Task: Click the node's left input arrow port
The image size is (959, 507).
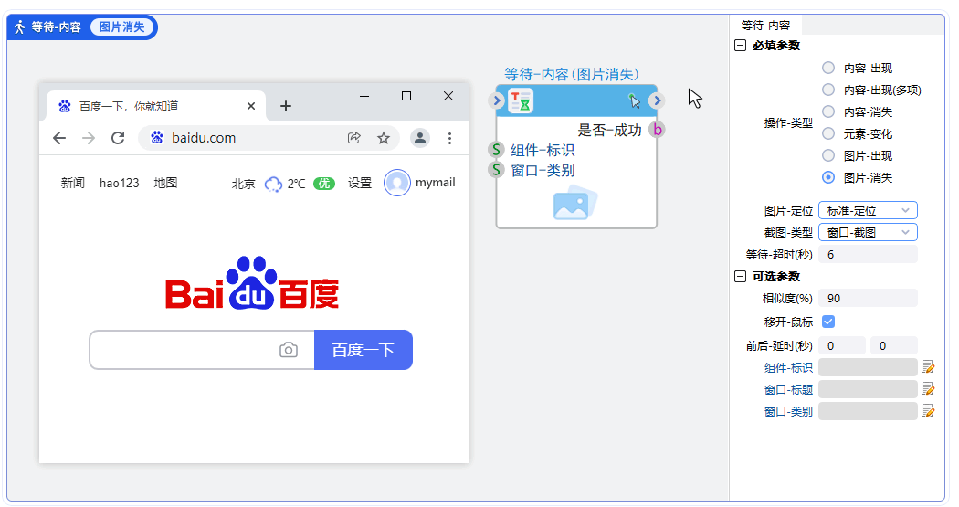Action: pyautogui.click(x=496, y=100)
